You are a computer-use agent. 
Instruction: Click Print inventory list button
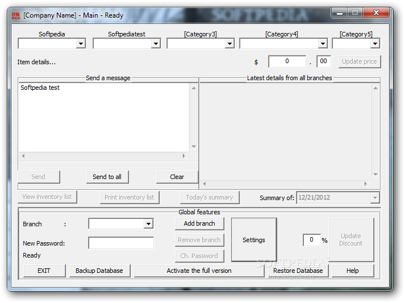pyautogui.click(x=130, y=197)
